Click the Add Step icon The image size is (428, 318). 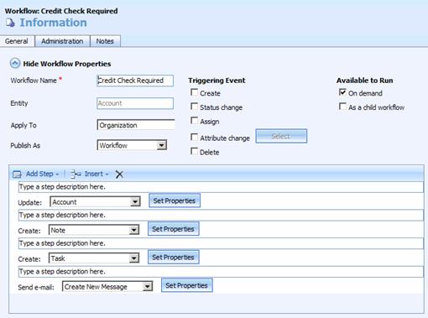click(x=17, y=175)
